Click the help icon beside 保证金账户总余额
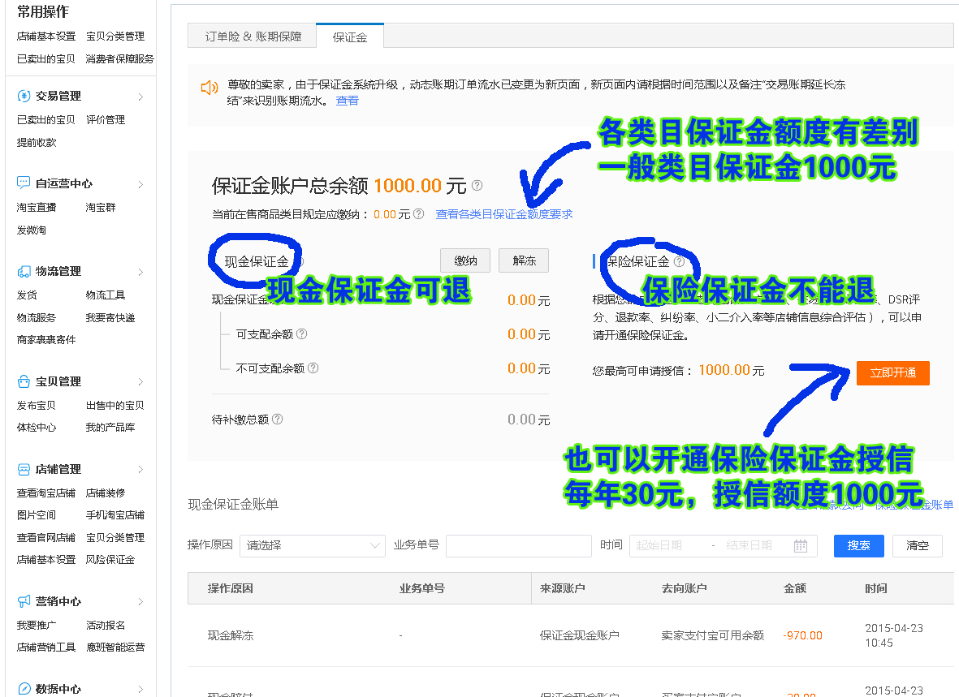 coord(476,185)
